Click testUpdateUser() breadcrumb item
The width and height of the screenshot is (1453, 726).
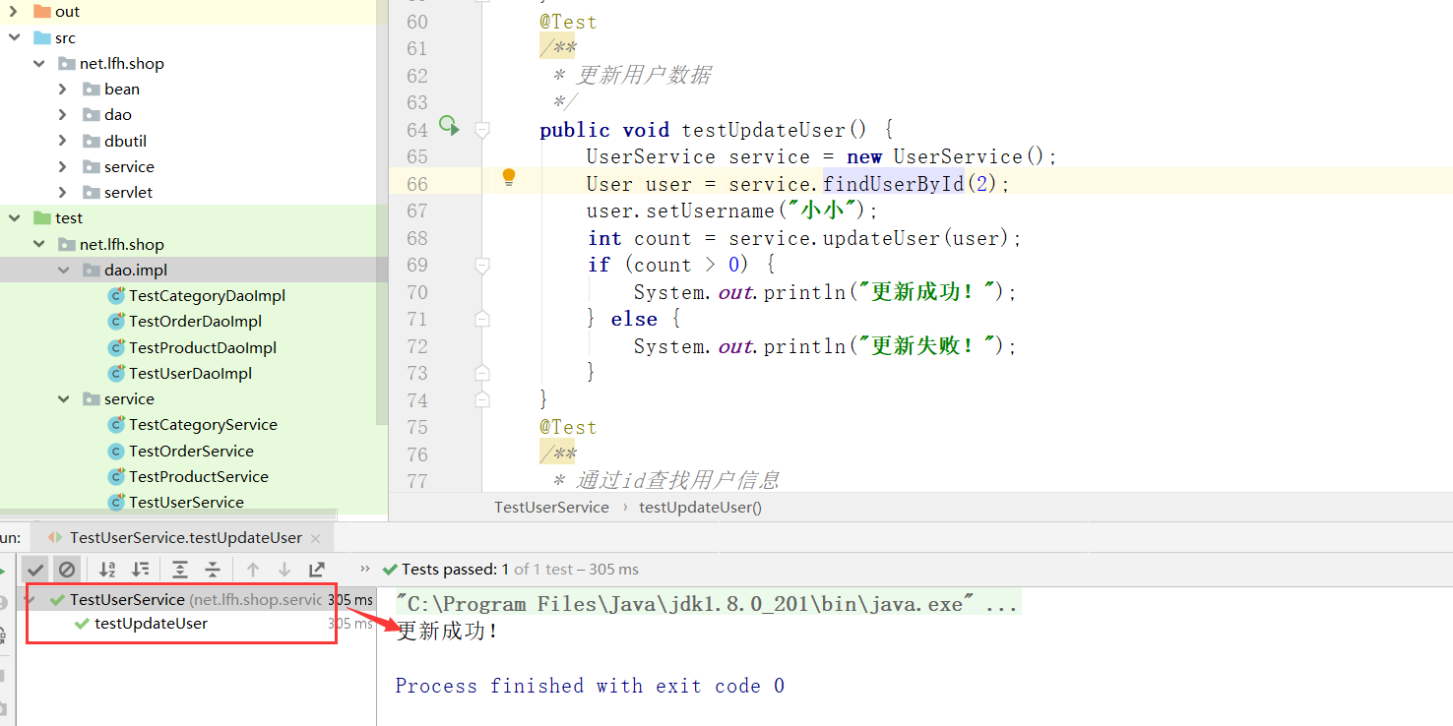[x=700, y=507]
